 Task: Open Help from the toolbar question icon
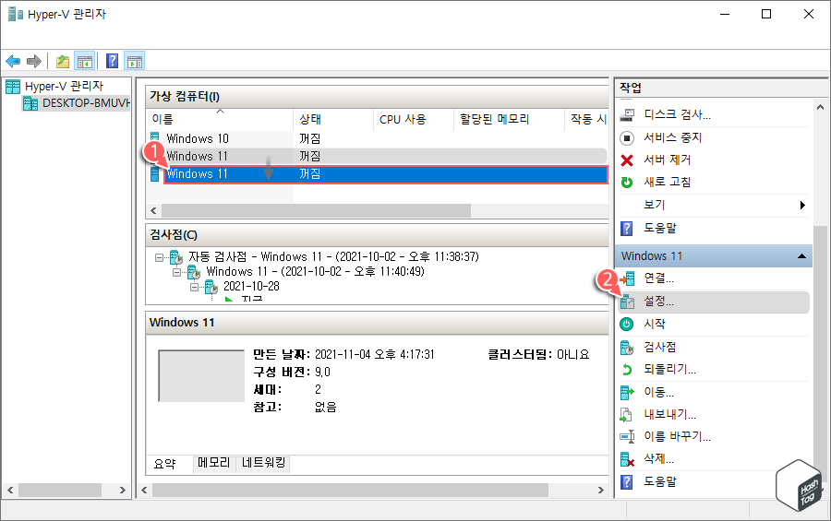click(113, 61)
